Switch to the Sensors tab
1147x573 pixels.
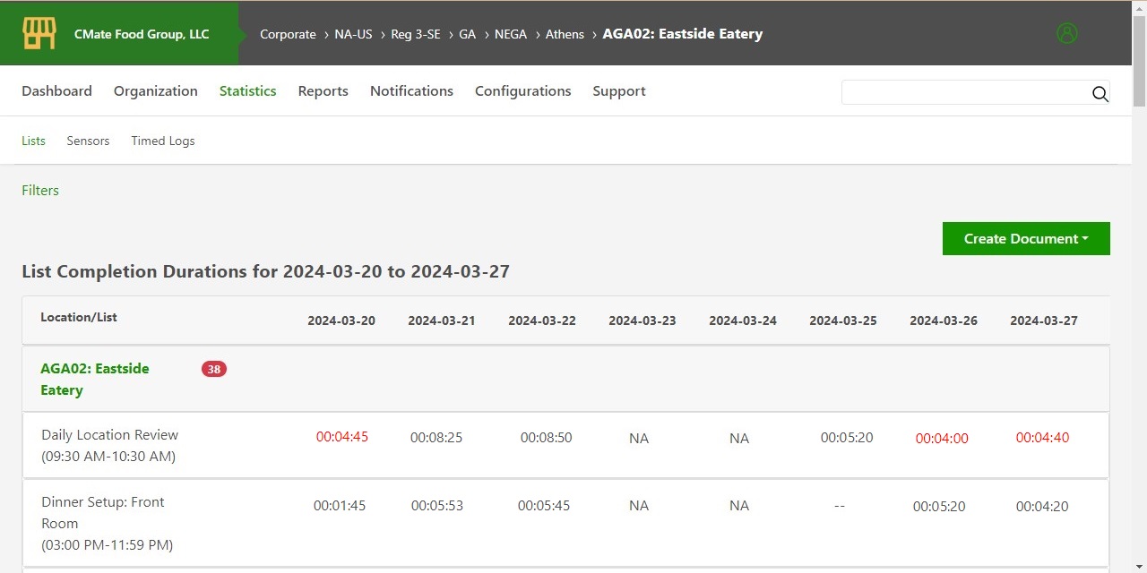[88, 141]
